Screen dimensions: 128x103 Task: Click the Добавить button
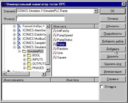[113, 49]
